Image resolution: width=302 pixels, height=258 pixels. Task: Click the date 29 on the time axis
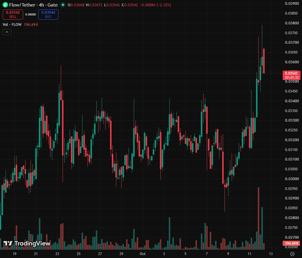tap(121, 254)
